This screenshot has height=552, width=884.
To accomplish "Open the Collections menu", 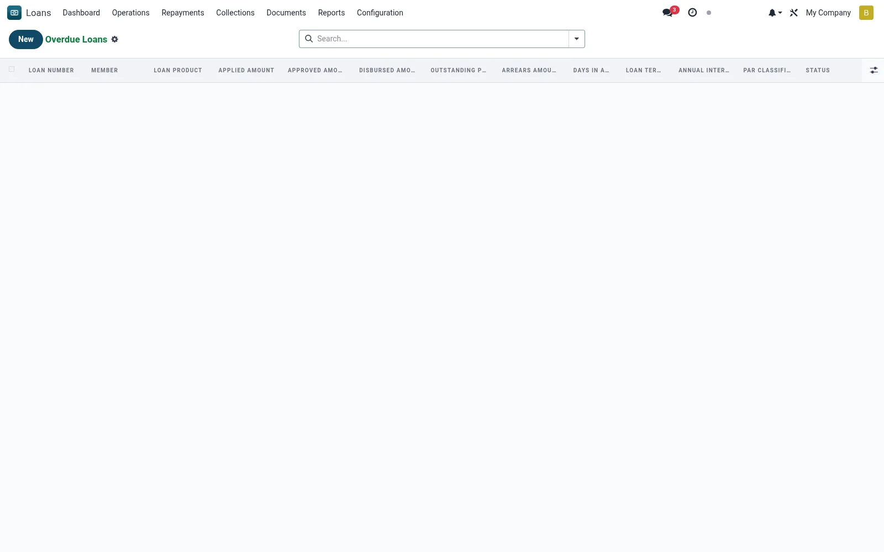I will point(235,13).
